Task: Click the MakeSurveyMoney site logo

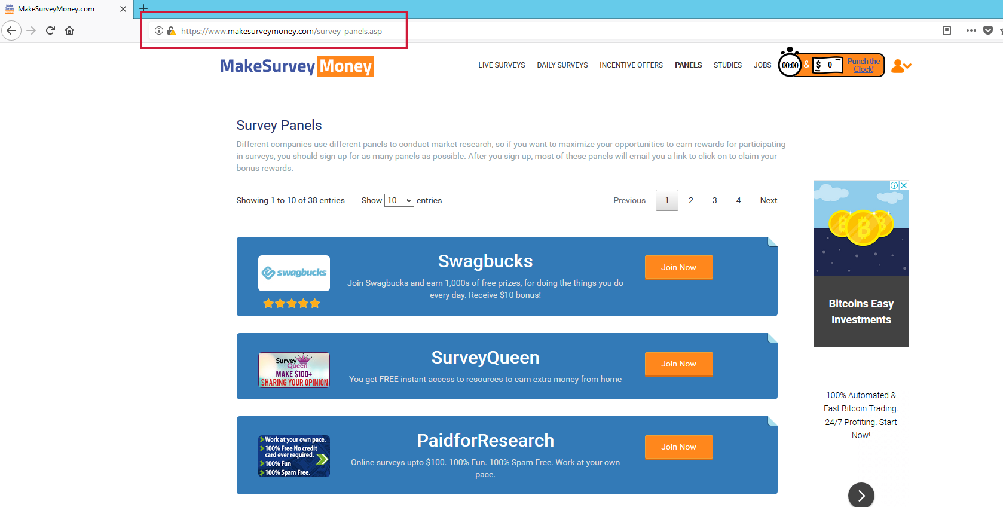Action: click(x=296, y=66)
